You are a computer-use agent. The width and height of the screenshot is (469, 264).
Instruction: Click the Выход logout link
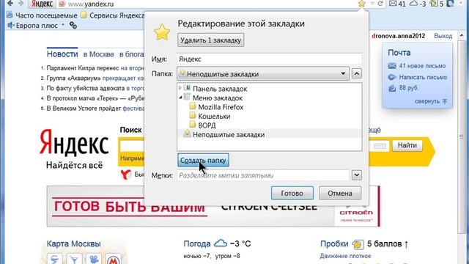(x=443, y=36)
